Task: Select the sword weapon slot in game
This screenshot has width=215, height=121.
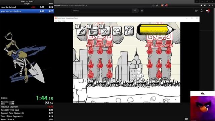Action: pos(81,31)
